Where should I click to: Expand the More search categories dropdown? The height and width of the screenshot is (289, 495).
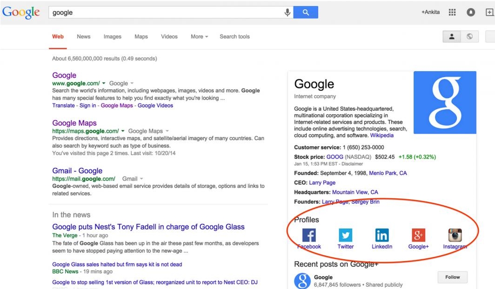[x=199, y=36]
